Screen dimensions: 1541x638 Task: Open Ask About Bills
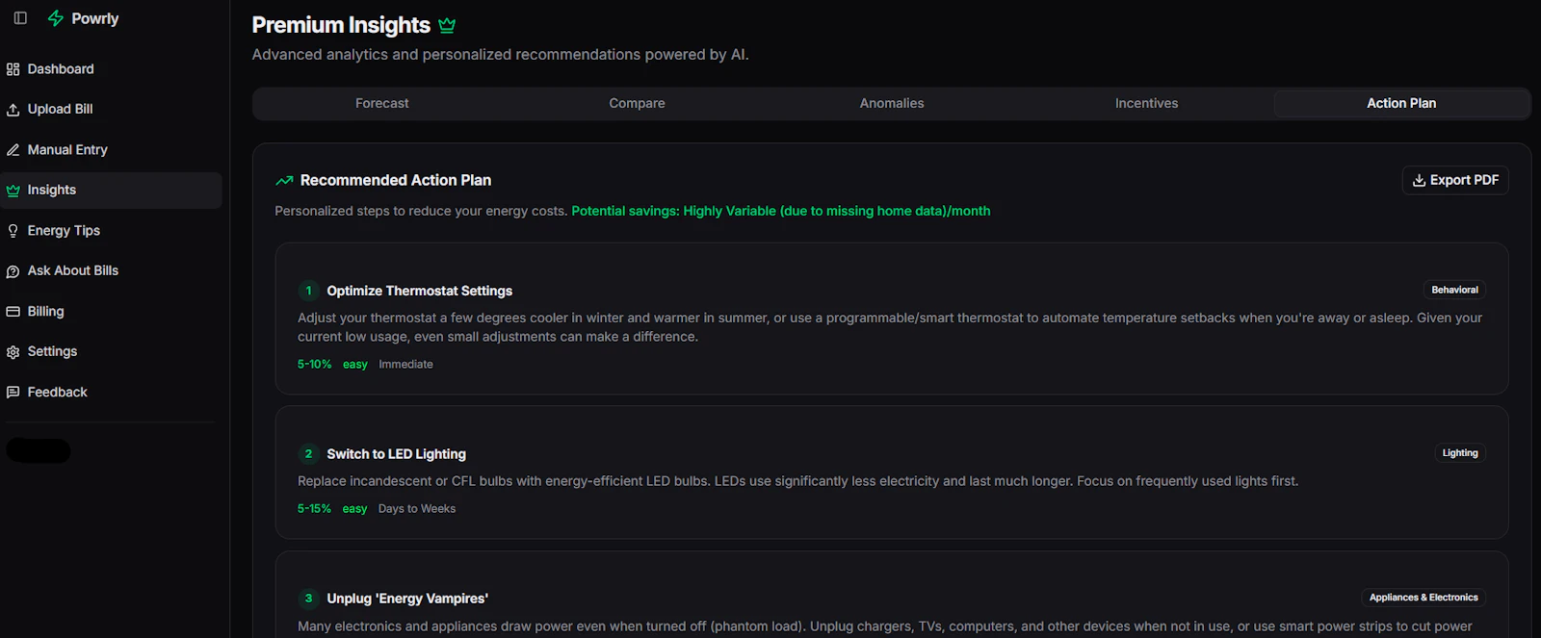pyautogui.click(x=111, y=271)
